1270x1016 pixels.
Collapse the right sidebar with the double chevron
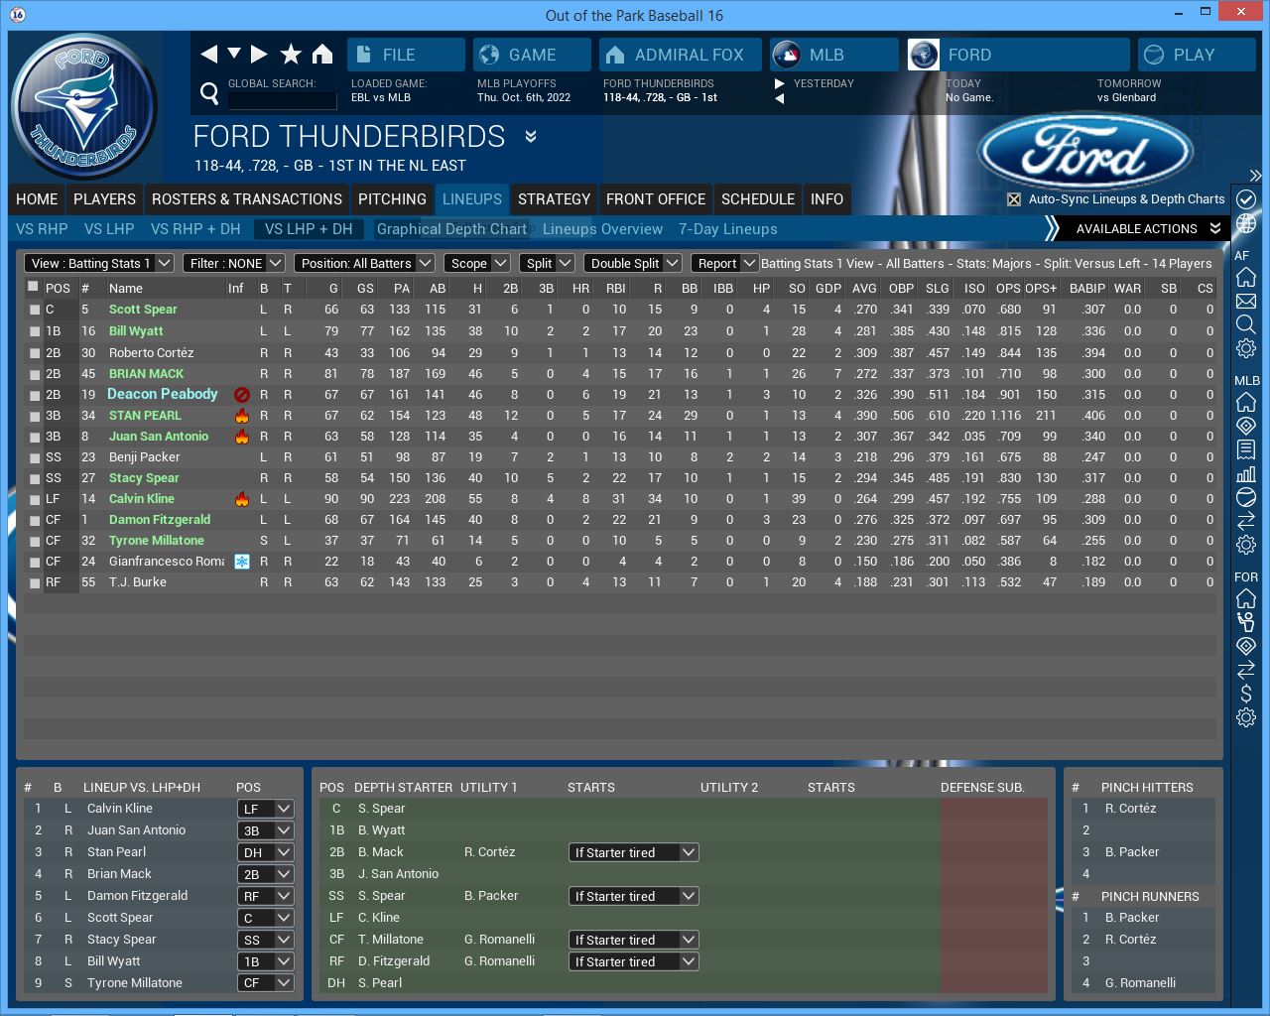(1255, 176)
